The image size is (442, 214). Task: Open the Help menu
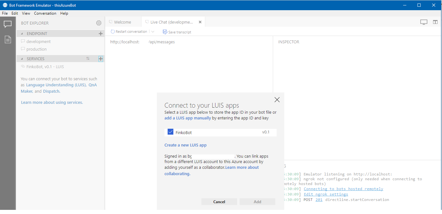point(64,13)
